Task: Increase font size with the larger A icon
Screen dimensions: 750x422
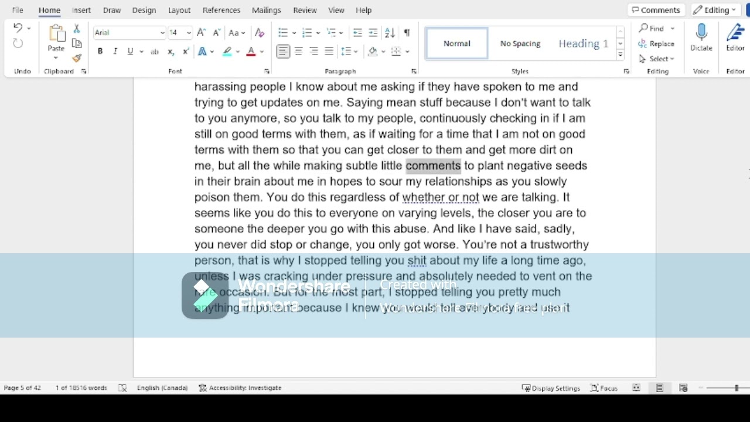Action: [201, 33]
